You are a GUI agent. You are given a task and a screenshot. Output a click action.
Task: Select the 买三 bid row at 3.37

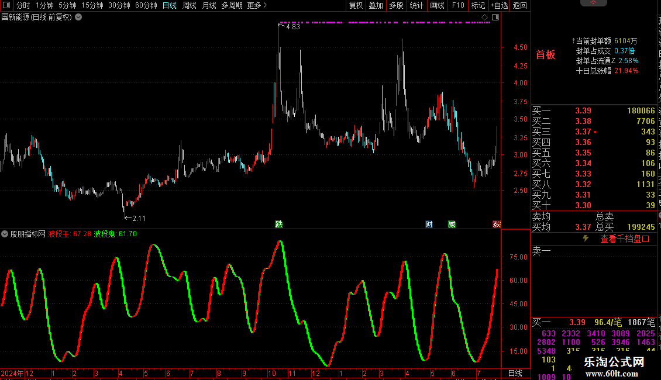(x=594, y=132)
